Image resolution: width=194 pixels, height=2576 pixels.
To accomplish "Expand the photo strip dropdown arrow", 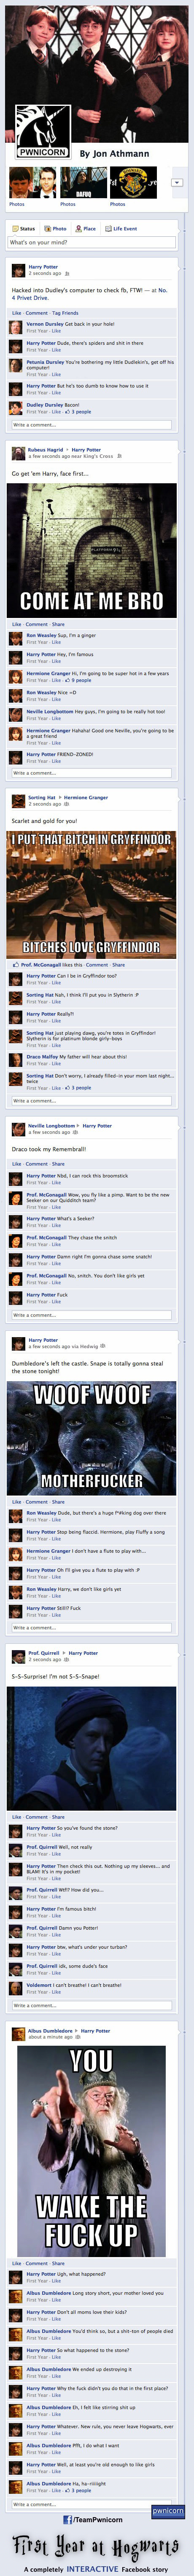I will 176,183.
